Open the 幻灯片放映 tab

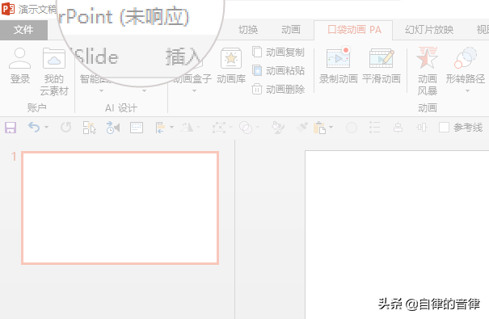(x=429, y=30)
